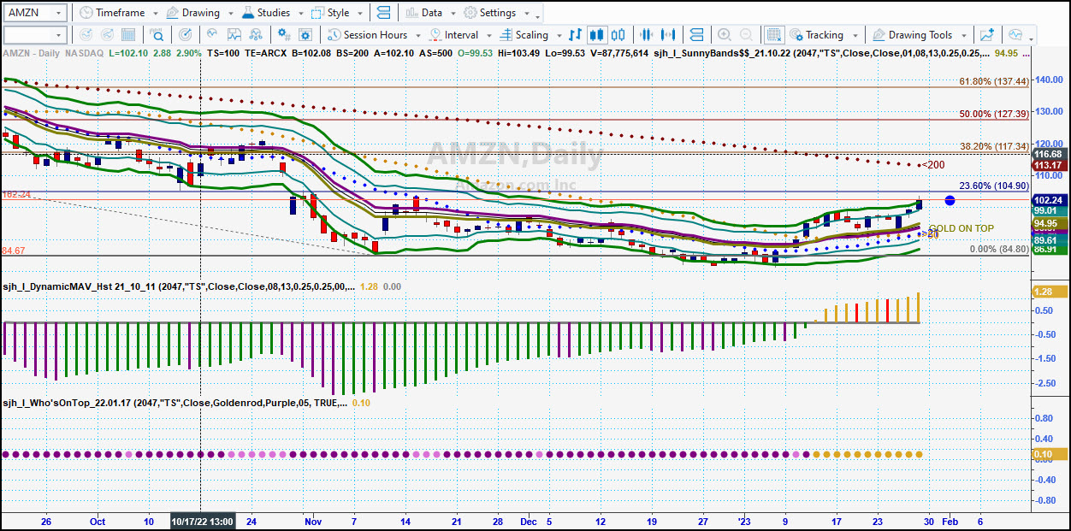Click the window settings gear icon
This screenshot has height=531, width=1071.
tap(305, 35)
